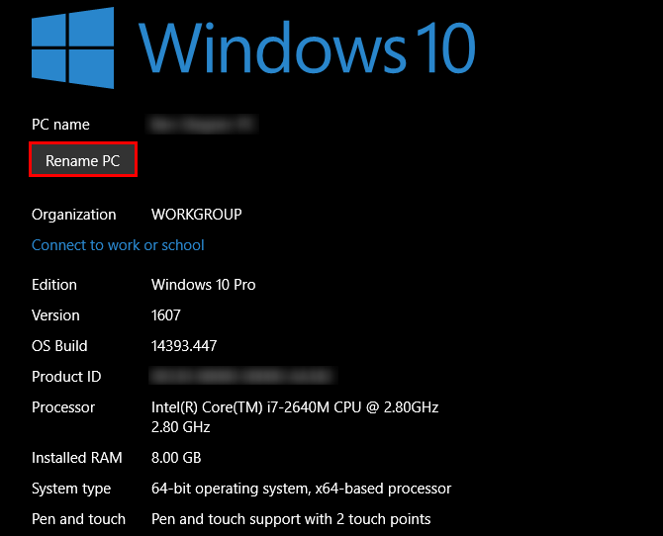Click the Edition label

click(54, 285)
